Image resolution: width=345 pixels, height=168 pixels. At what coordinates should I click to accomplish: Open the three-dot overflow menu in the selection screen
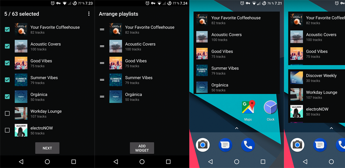click(x=89, y=14)
